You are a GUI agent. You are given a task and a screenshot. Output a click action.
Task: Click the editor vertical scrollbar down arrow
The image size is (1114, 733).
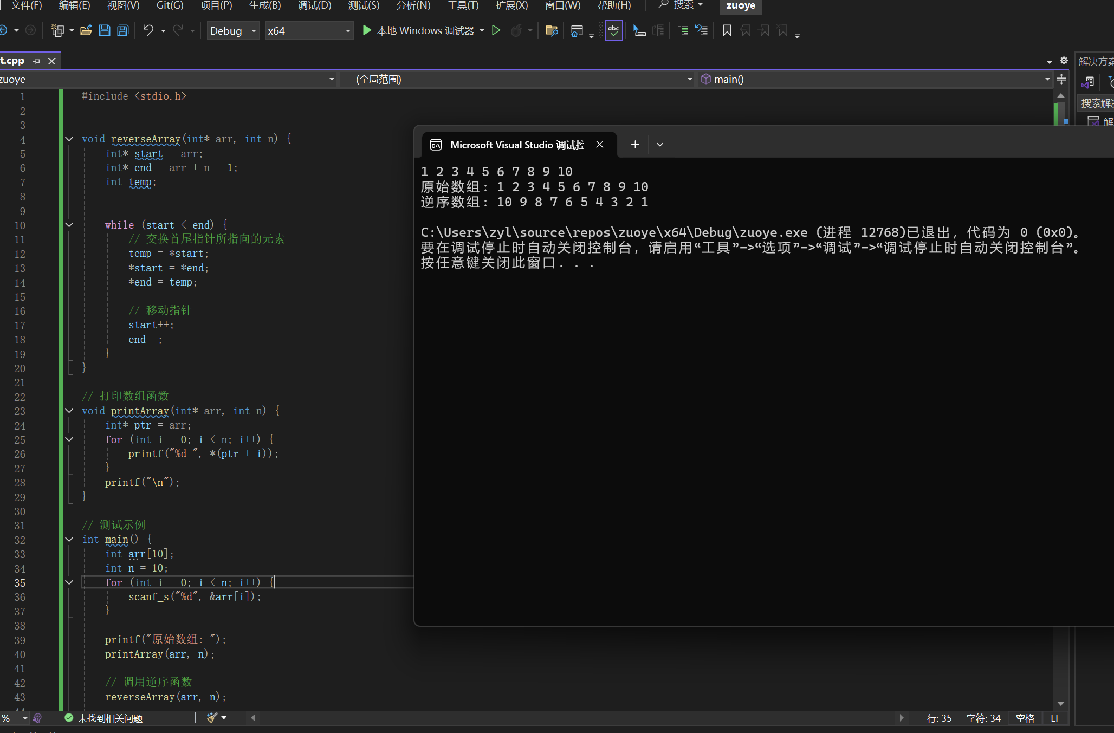pyautogui.click(x=1061, y=703)
